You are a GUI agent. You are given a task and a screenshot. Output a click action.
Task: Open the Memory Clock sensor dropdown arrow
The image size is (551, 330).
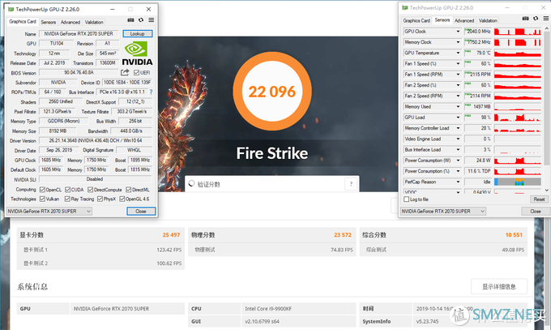pos(458,42)
